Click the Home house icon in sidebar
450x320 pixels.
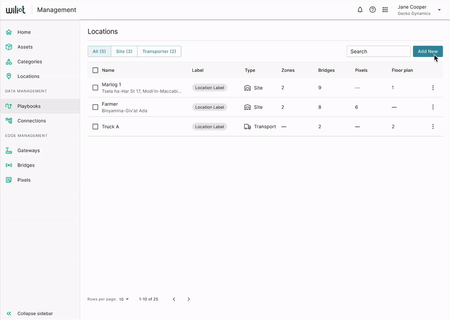[x=9, y=32]
